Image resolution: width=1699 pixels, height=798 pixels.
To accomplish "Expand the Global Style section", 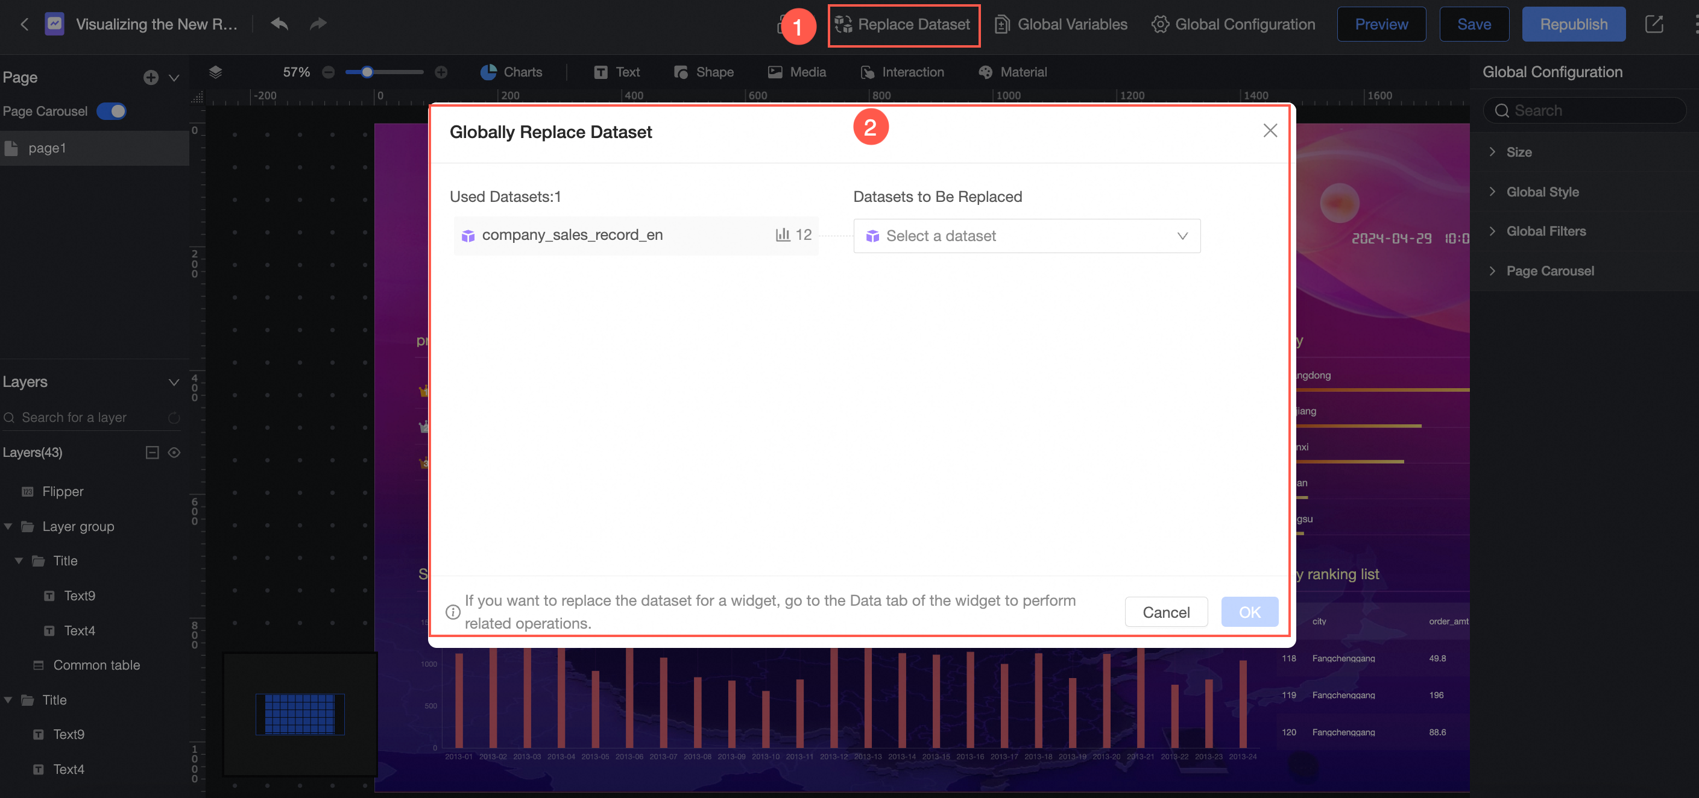I will coord(1542,192).
